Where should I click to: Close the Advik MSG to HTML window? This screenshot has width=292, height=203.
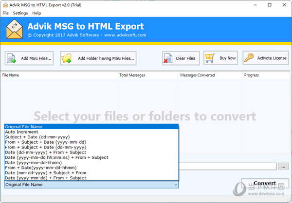[x=284, y=5]
